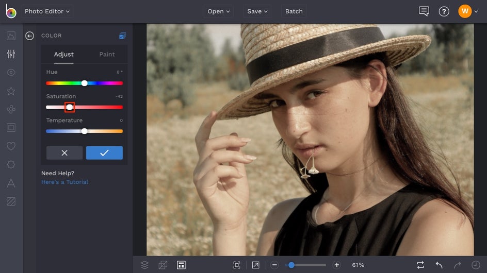Click the Hue slider handle

coord(84,83)
